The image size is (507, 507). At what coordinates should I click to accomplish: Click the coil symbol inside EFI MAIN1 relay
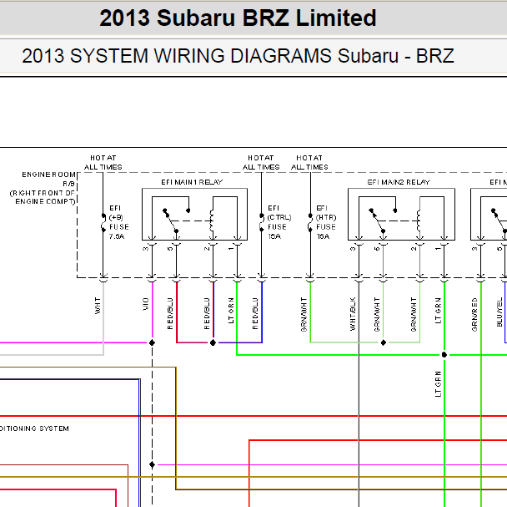[x=212, y=221]
